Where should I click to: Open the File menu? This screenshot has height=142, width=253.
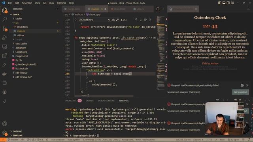pyautogui.click(x=10, y=3)
